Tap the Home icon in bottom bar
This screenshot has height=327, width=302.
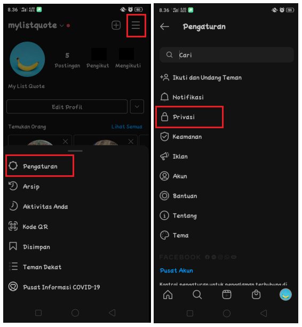click(168, 295)
